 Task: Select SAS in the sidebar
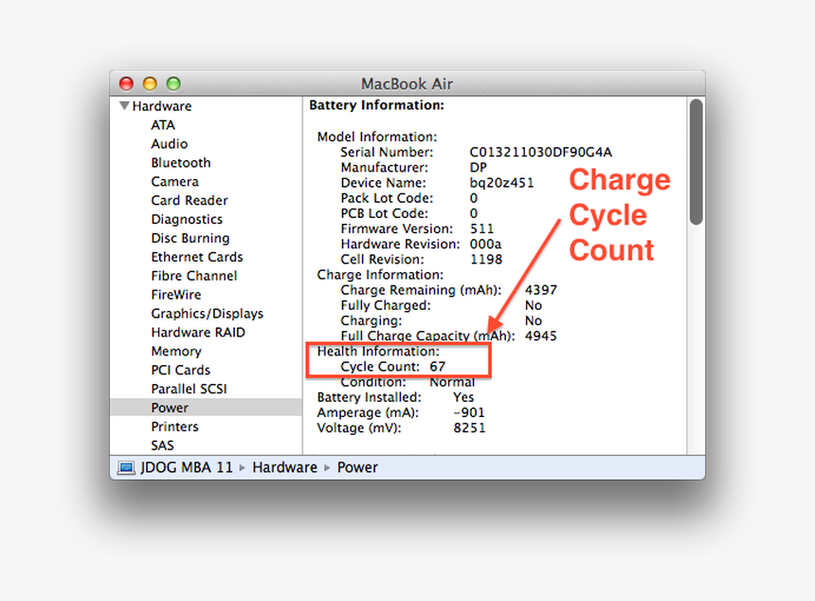pos(162,446)
